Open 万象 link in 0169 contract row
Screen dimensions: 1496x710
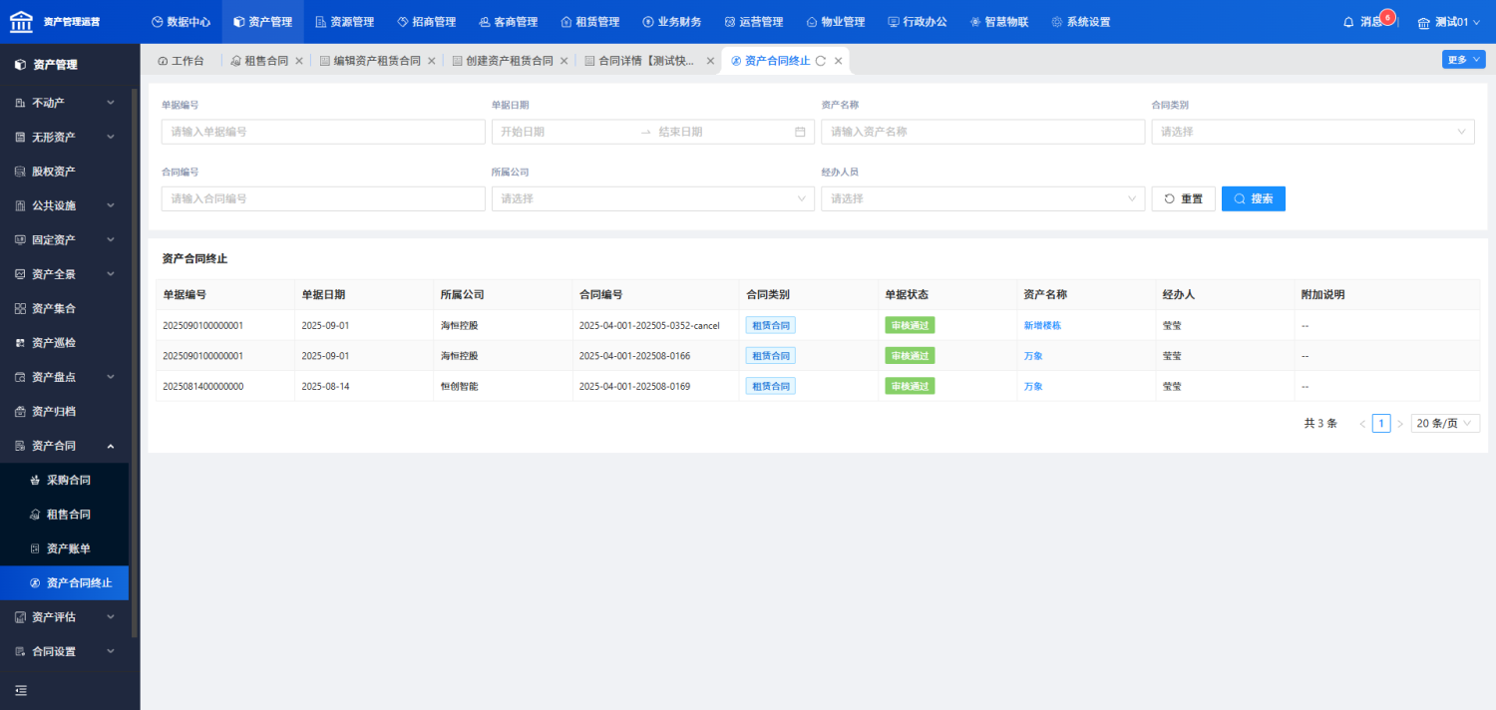click(x=1033, y=386)
